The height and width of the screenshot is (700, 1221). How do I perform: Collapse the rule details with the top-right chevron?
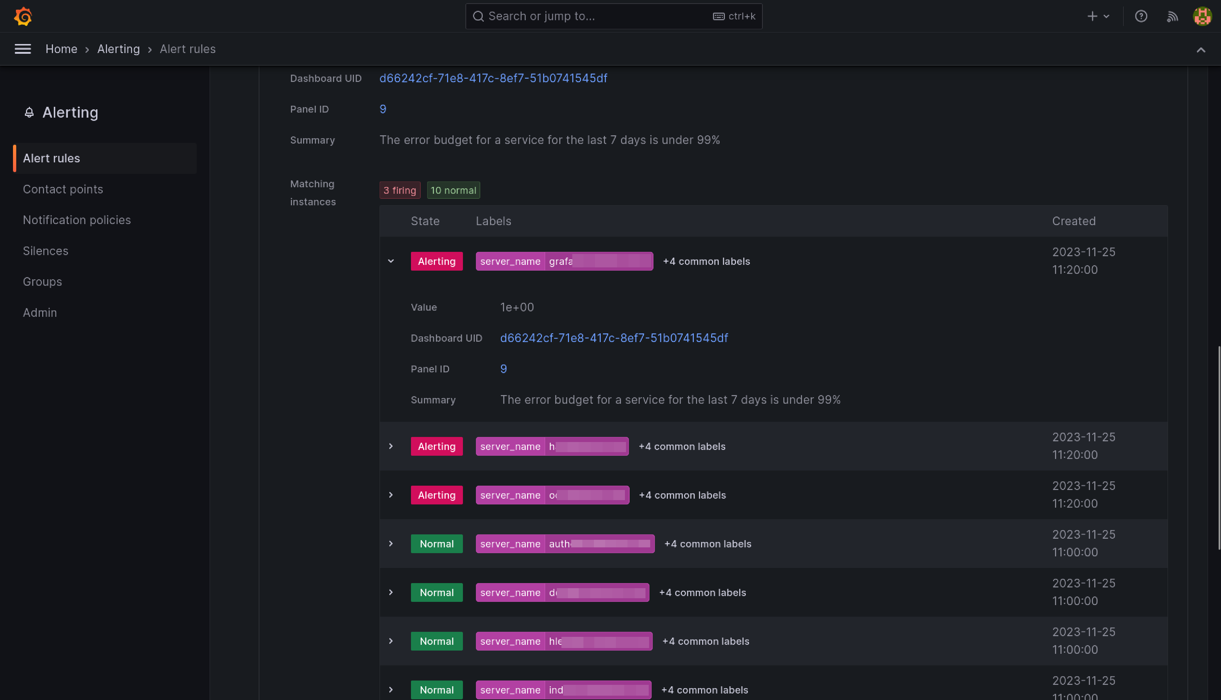click(1201, 49)
